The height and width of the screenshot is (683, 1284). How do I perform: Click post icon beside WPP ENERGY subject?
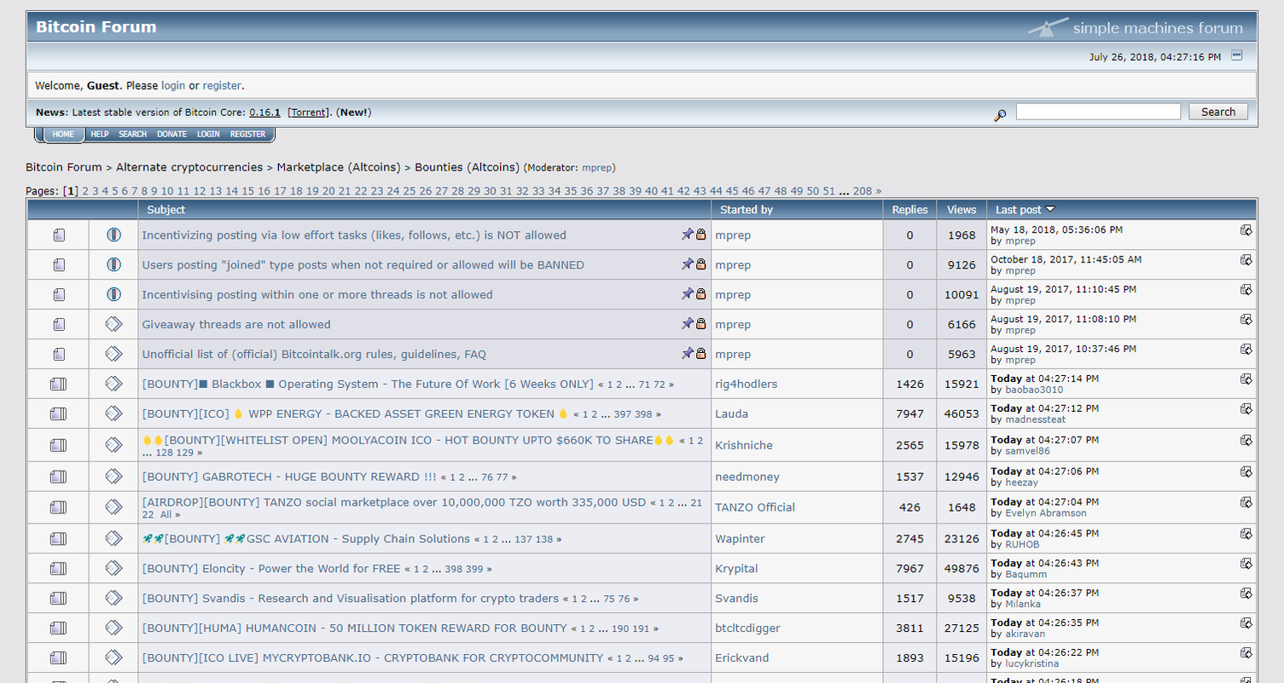113,414
